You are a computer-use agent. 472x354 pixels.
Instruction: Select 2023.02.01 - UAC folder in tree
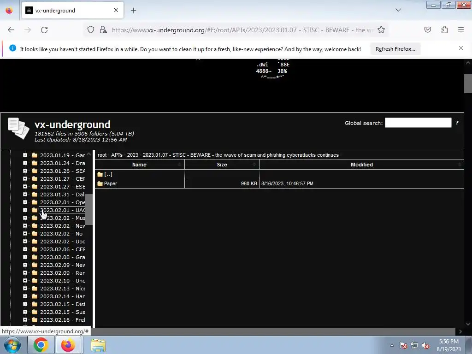tap(62, 210)
